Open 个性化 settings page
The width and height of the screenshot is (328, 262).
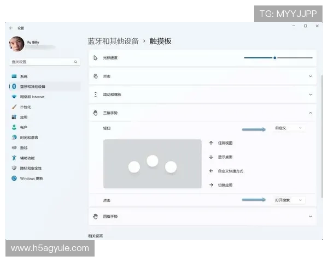[x=45, y=107]
